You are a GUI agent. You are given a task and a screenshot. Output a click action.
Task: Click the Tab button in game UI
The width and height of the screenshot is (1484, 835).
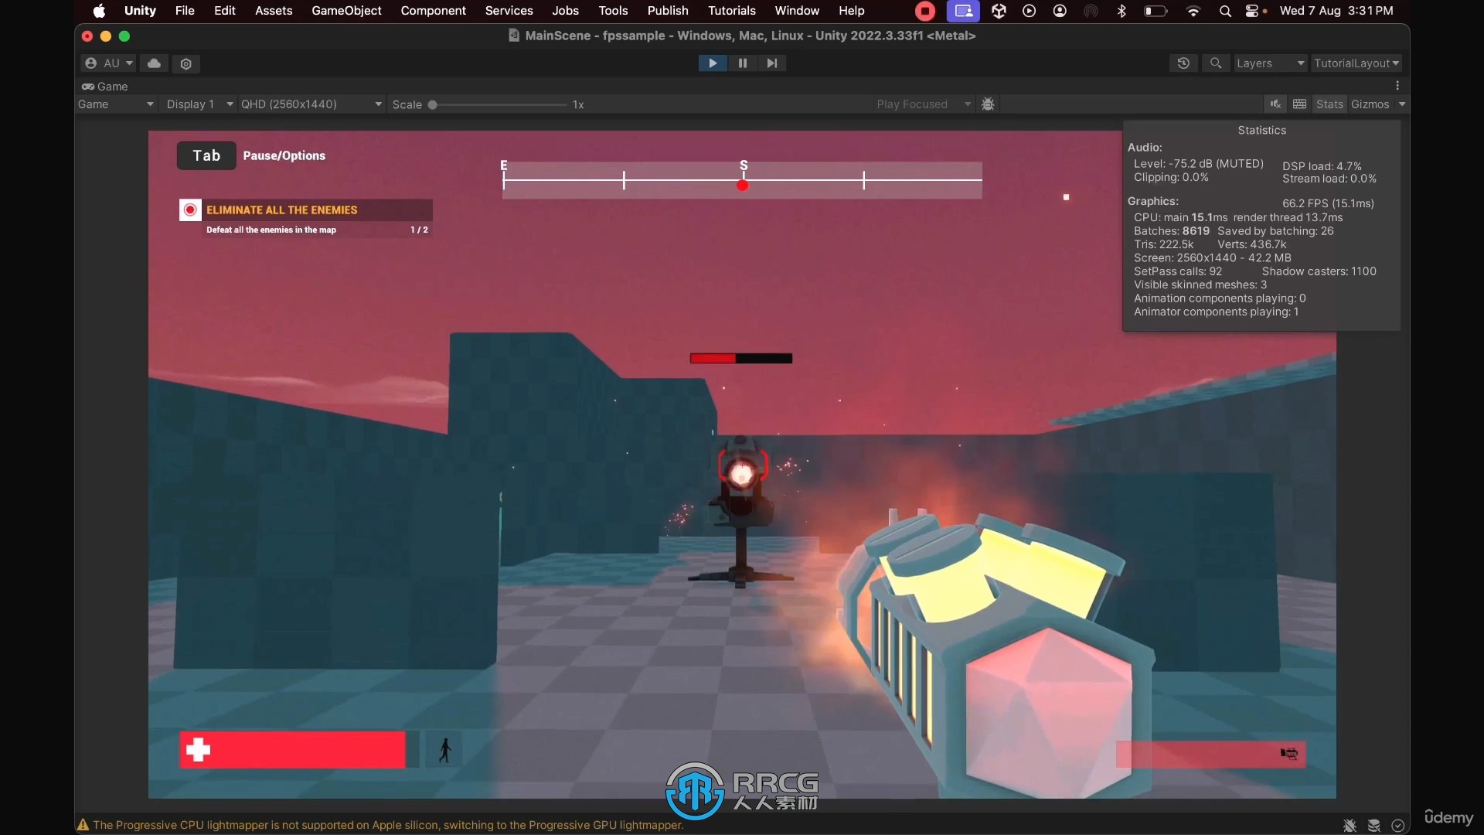pos(205,155)
